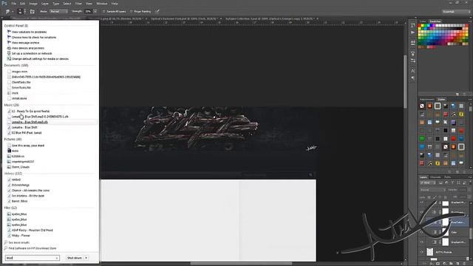Toggle visibility of the Color layer
This screenshot has width=473, height=266.
422,232
